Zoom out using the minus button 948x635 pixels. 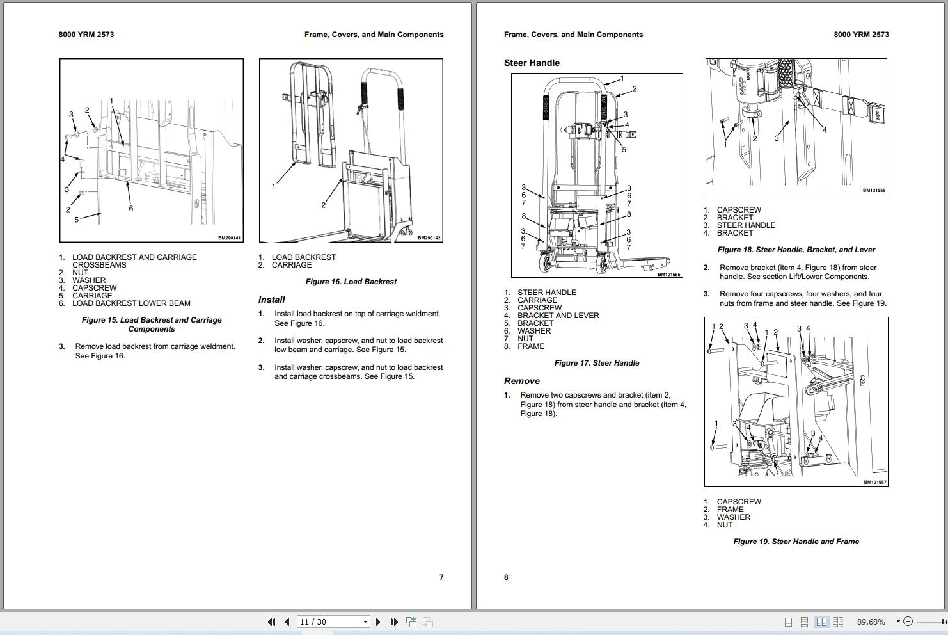[908, 622]
